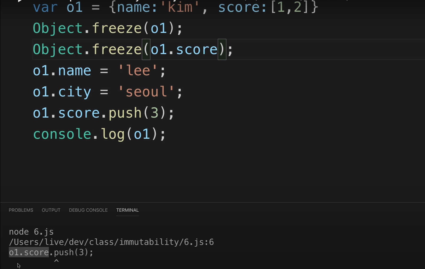
Task: Click the node 6.js command in terminal
Action: [x=31, y=232]
